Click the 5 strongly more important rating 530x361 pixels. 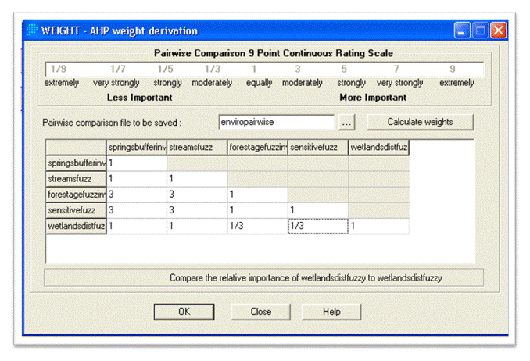click(343, 70)
